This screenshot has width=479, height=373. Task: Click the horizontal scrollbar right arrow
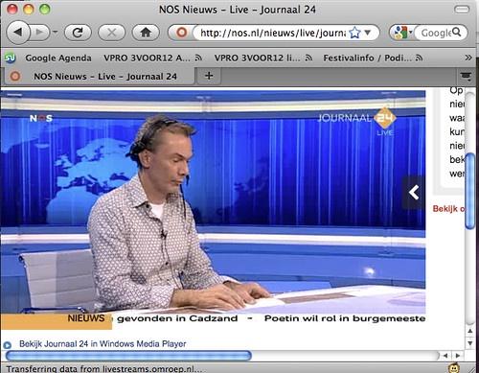coord(458,356)
